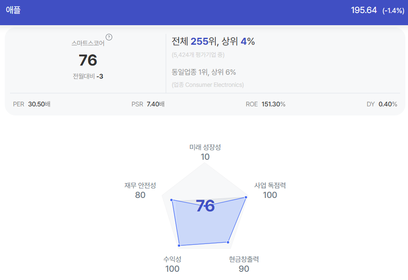
Task: Click the 현금창출력 vertex dot on radar chart
Action: (228, 242)
